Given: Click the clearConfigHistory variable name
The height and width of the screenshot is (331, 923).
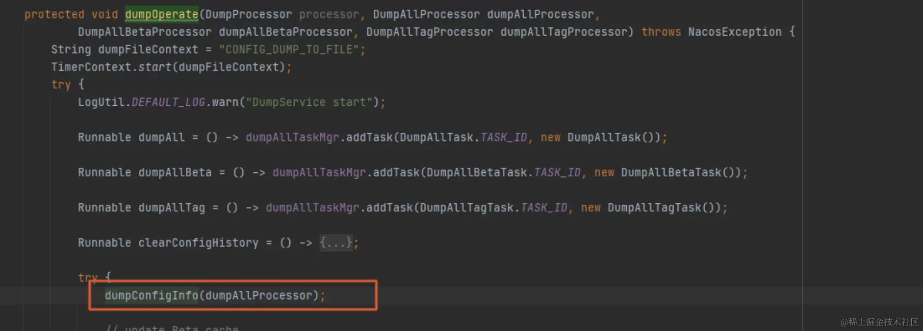Looking at the screenshot, I should coord(198,243).
